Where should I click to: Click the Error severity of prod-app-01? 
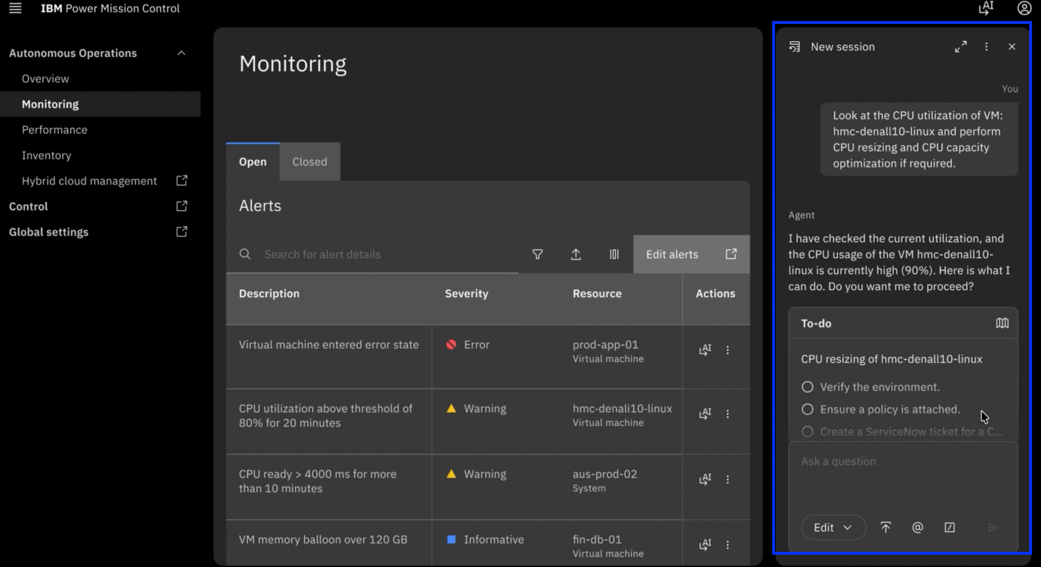468,345
